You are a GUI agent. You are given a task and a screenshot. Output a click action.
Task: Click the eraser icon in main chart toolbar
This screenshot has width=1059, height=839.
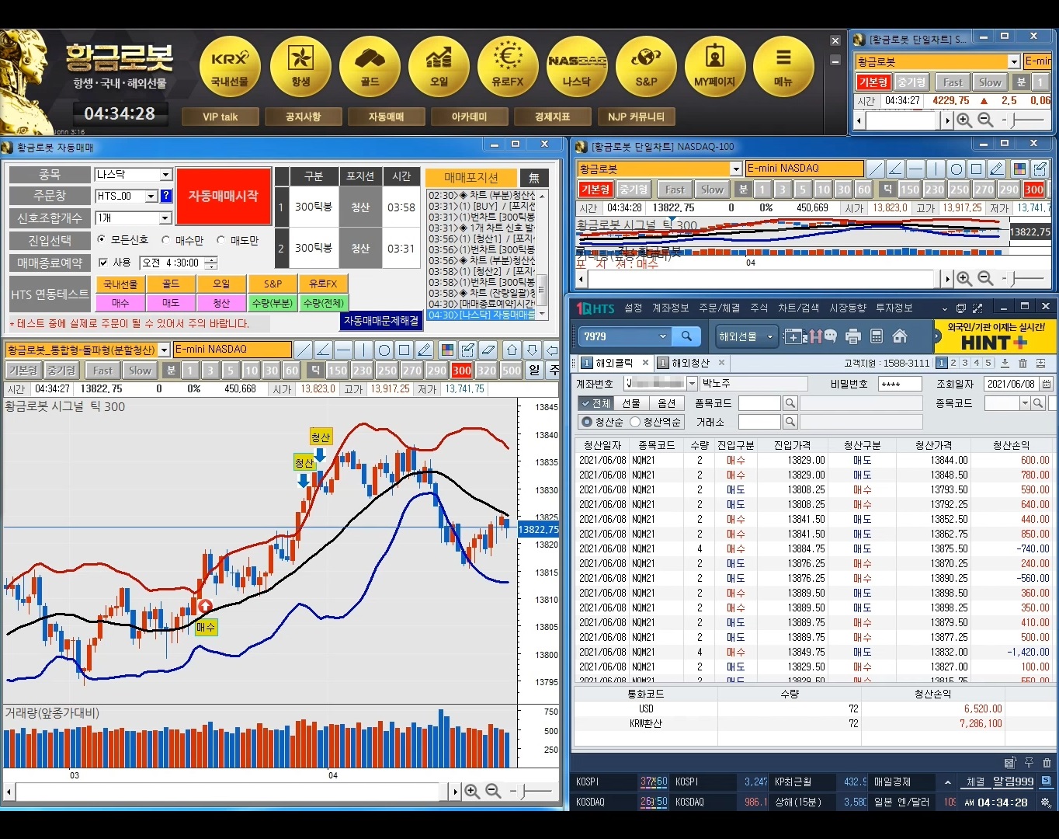point(488,350)
